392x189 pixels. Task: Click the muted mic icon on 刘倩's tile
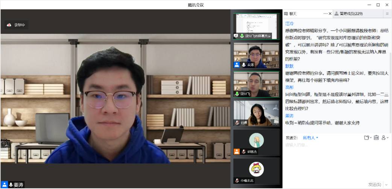[237, 122]
